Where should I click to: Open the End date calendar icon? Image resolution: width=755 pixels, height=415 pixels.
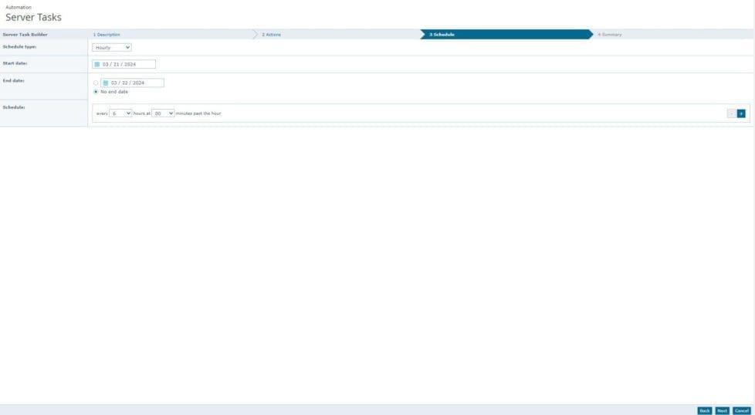tap(105, 83)
